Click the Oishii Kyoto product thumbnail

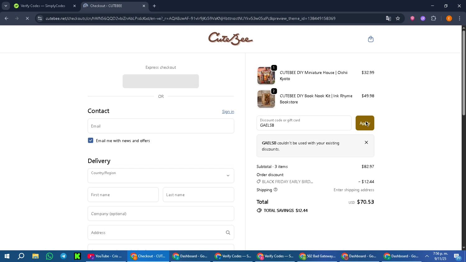(x=266, y=75)
